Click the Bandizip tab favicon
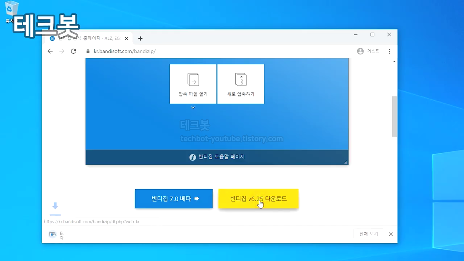Image resolution: width=464 pixels, height=261 pixels. pos(52,38)
